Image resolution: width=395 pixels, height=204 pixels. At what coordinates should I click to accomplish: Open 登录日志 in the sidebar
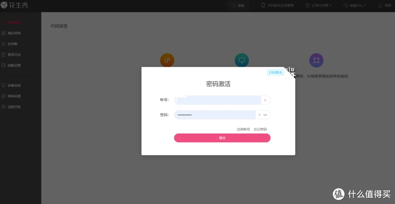click(x=11, y=54)
